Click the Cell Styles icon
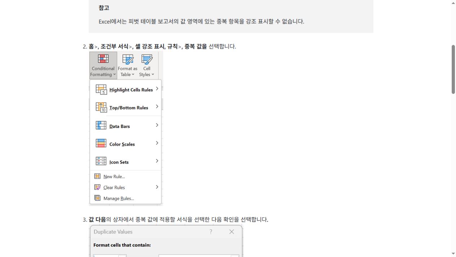 (x=147, y=59)
